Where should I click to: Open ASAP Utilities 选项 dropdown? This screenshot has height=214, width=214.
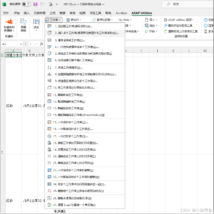click(x=179, y=20)
